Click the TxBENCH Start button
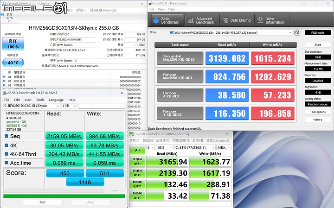 318,44
